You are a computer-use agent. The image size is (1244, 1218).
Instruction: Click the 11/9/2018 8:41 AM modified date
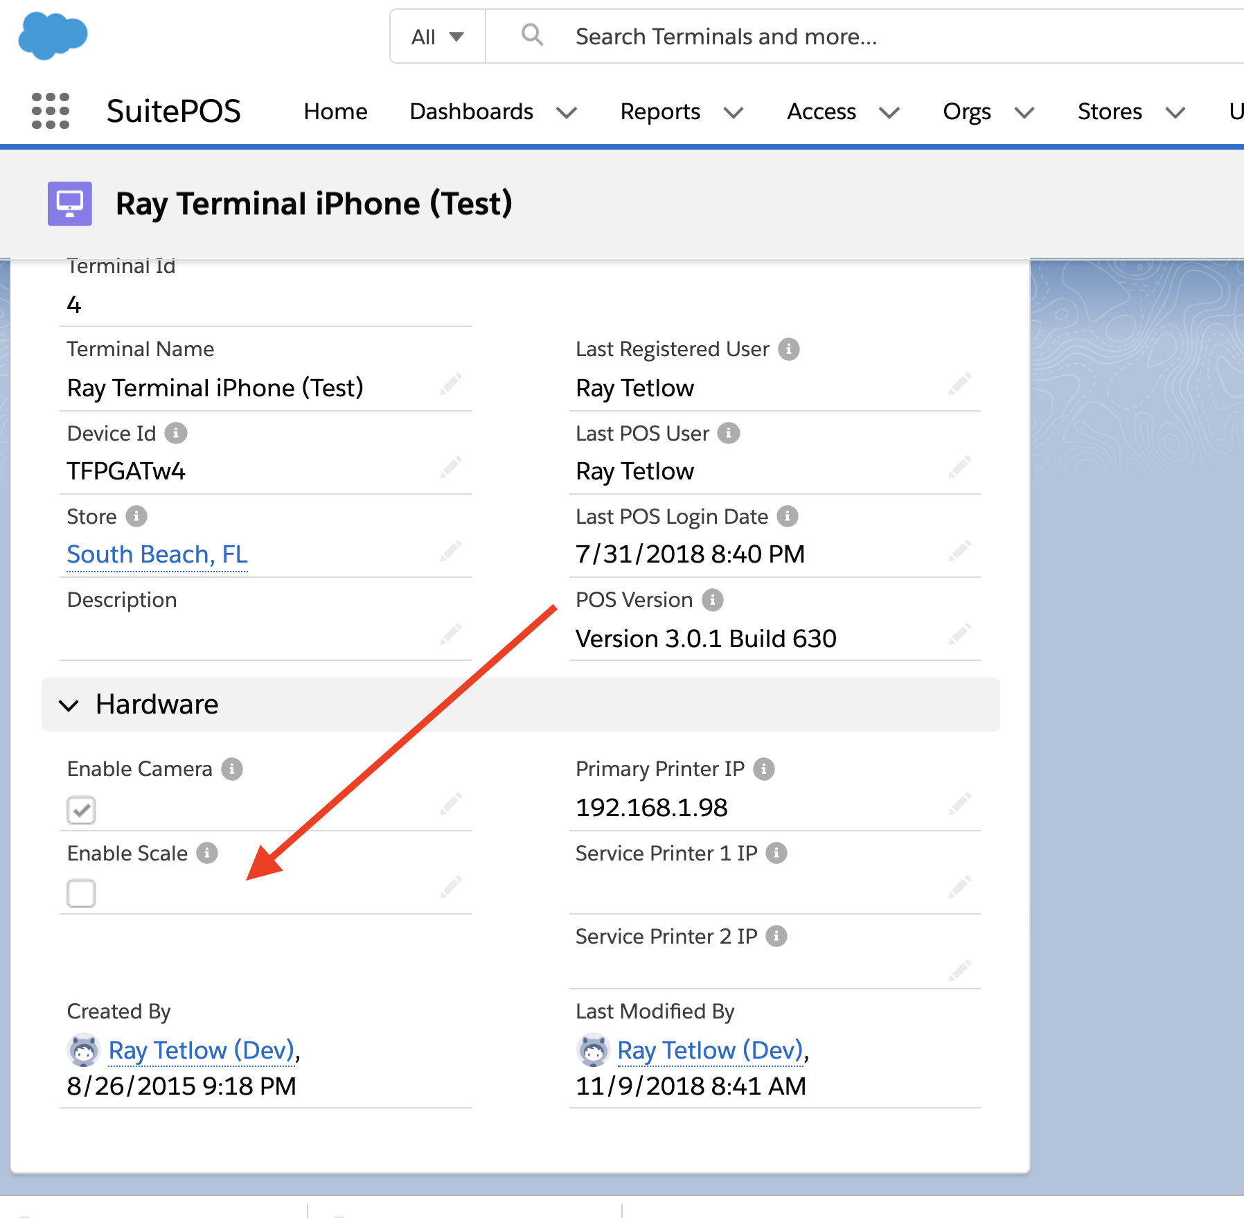pyautogui.click(x=691, y=1086)
